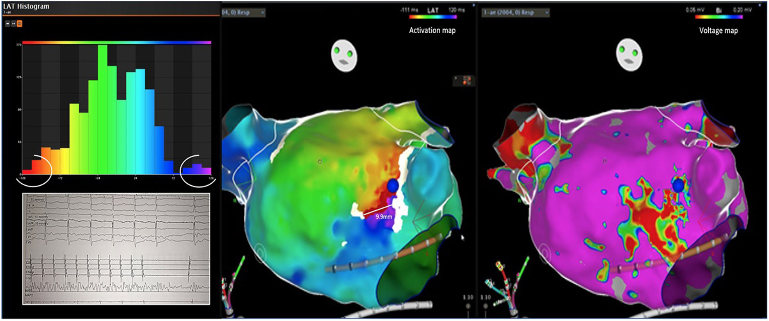Click the LAT color scale bar

pyautogui.click(x=433, y=17)
